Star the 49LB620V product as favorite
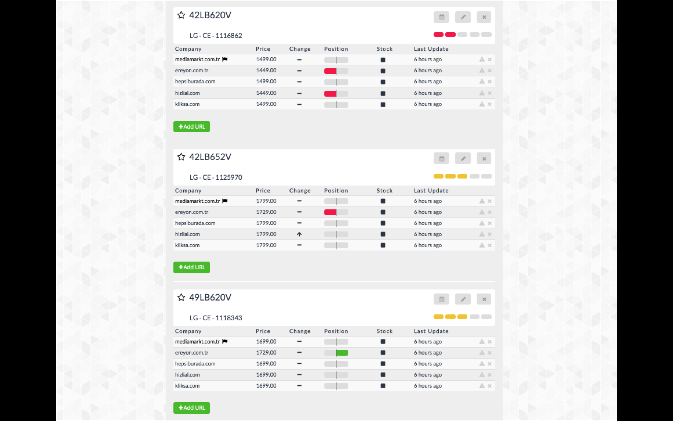The image size is (673, 421). tap(181, 297)
